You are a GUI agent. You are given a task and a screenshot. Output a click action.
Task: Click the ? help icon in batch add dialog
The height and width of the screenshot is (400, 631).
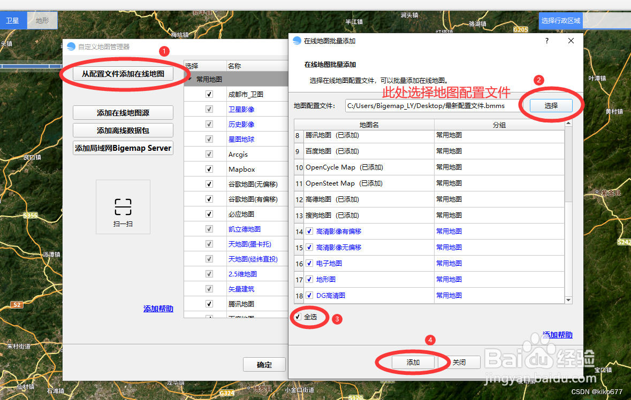(546, 41)
